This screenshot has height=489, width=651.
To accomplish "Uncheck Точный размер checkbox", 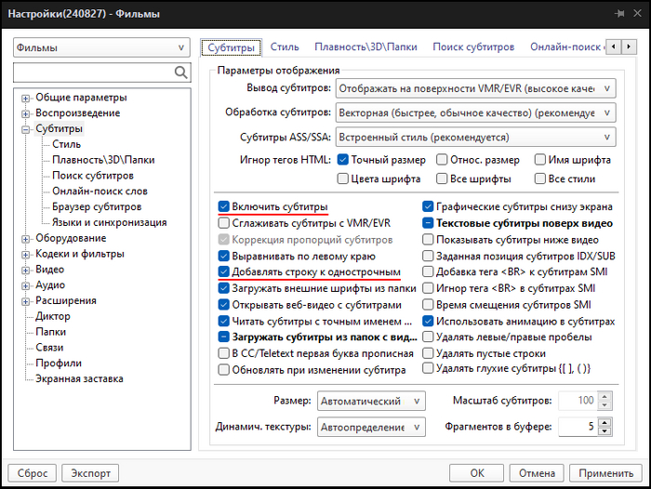I will (343, 160).
